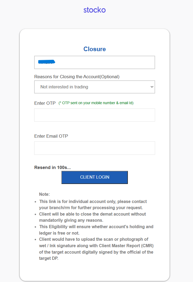Focus the Enter Email OTP input box

tap(94, 148)
